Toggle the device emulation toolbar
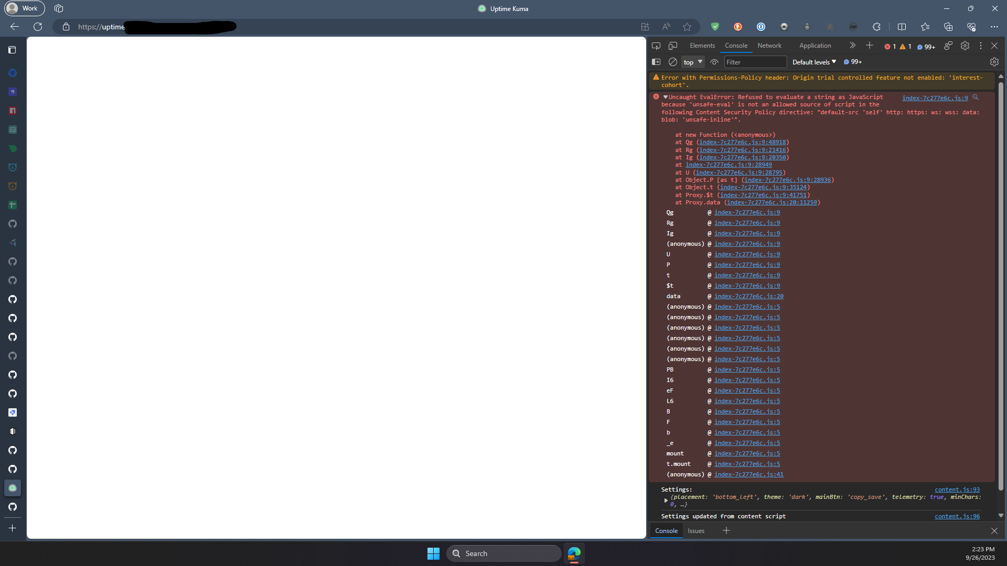The height and width of the screenshot is (566, 1007). tap(673, 46)
